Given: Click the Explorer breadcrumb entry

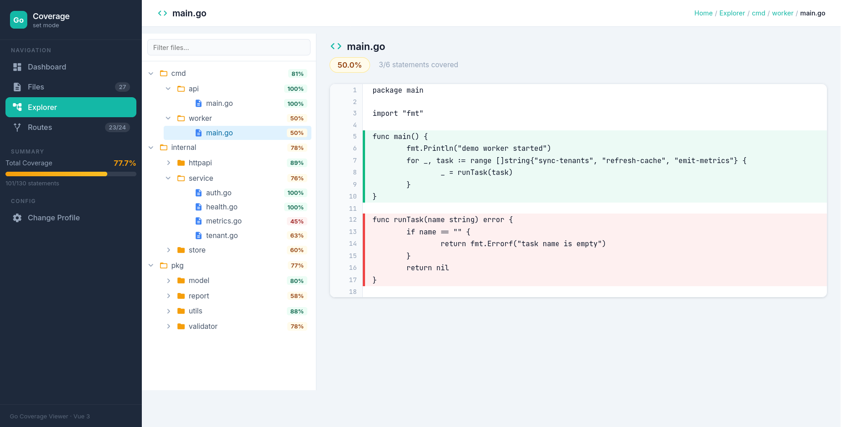Looking at the screenshot, I should click(x=732, y=13).
